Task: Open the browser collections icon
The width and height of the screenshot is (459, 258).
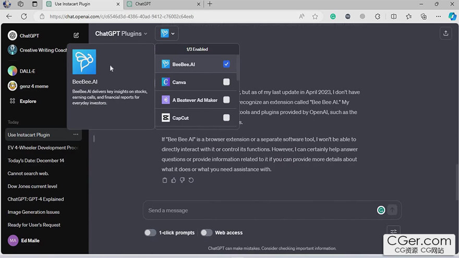Action: click(424, 16)
